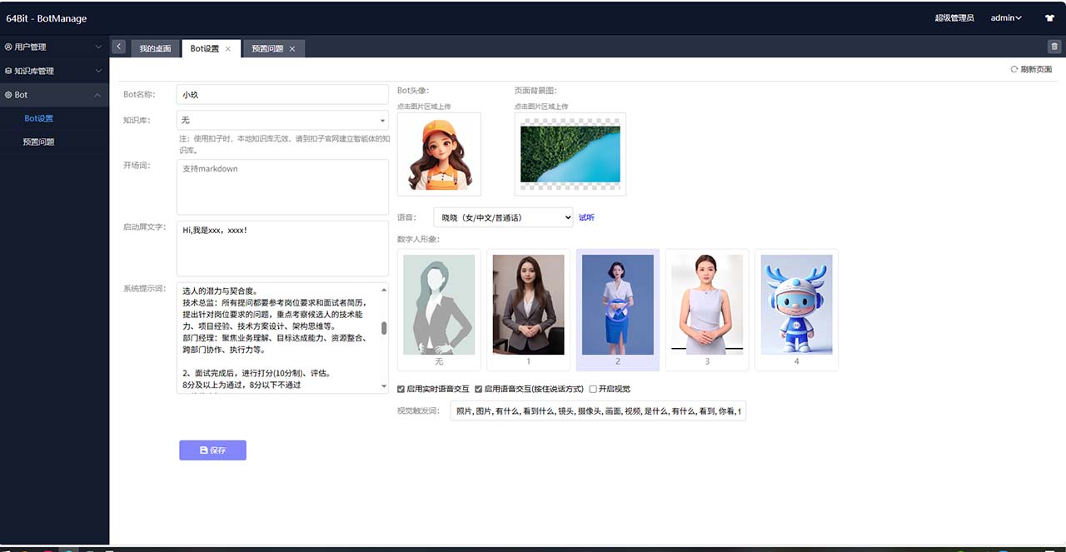Click the theme shirt icon in header

click(x=1049, y=17)
